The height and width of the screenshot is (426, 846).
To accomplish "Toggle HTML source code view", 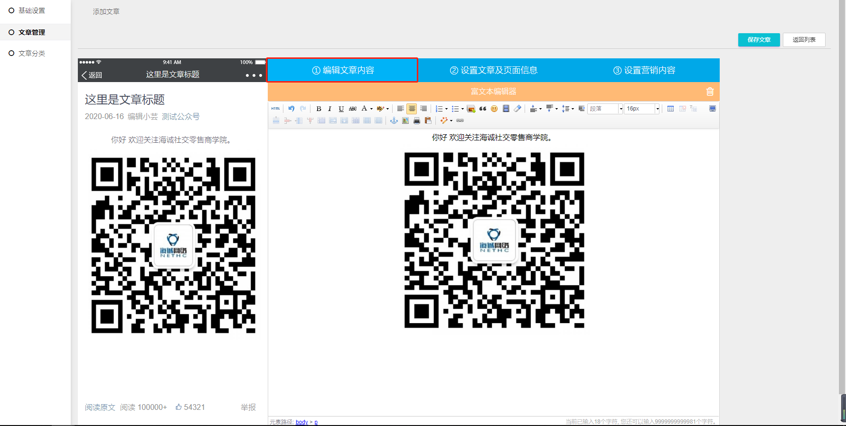I will [275, 109].
